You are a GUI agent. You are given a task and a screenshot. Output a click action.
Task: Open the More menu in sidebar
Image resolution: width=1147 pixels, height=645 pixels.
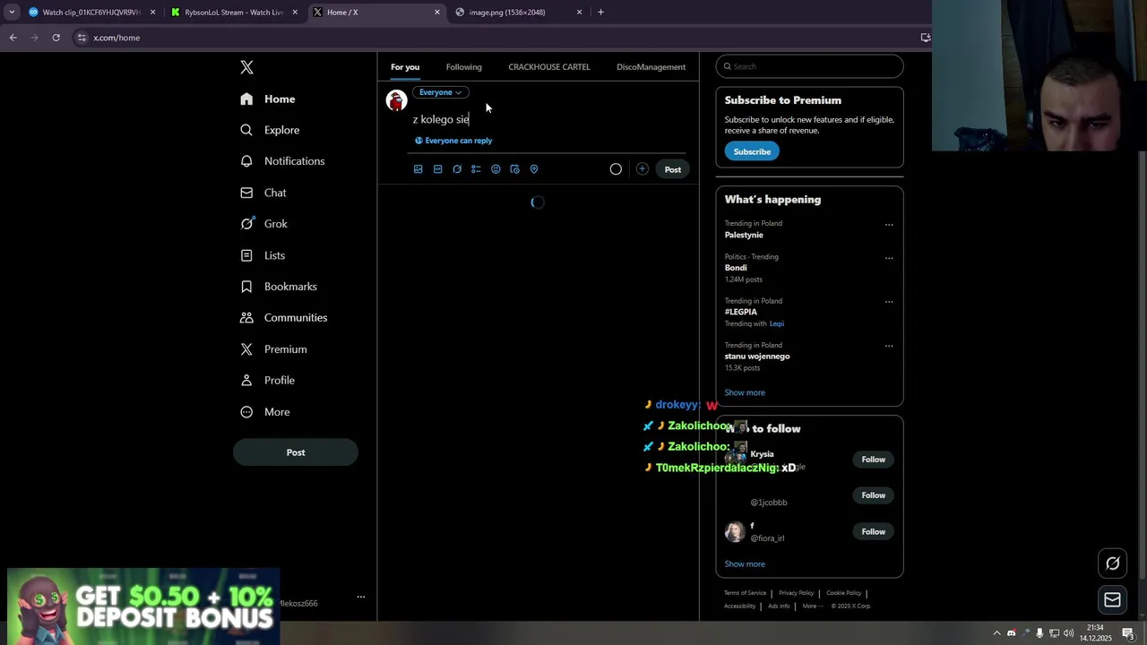pos(265,412)
